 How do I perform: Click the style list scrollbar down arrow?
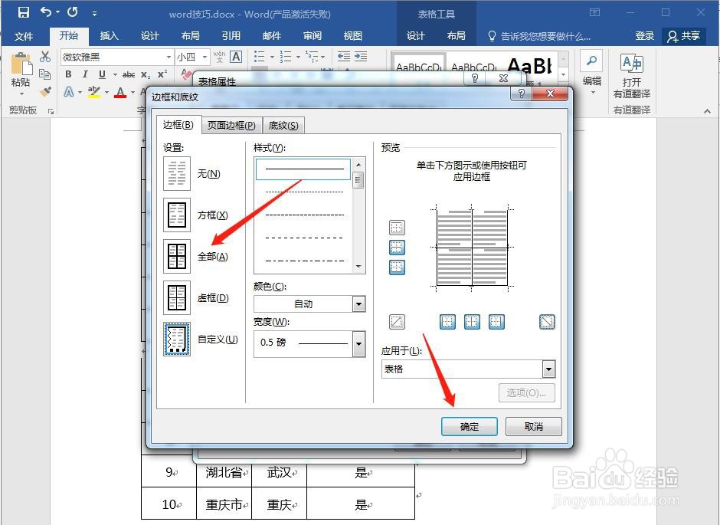coord(358,264)
